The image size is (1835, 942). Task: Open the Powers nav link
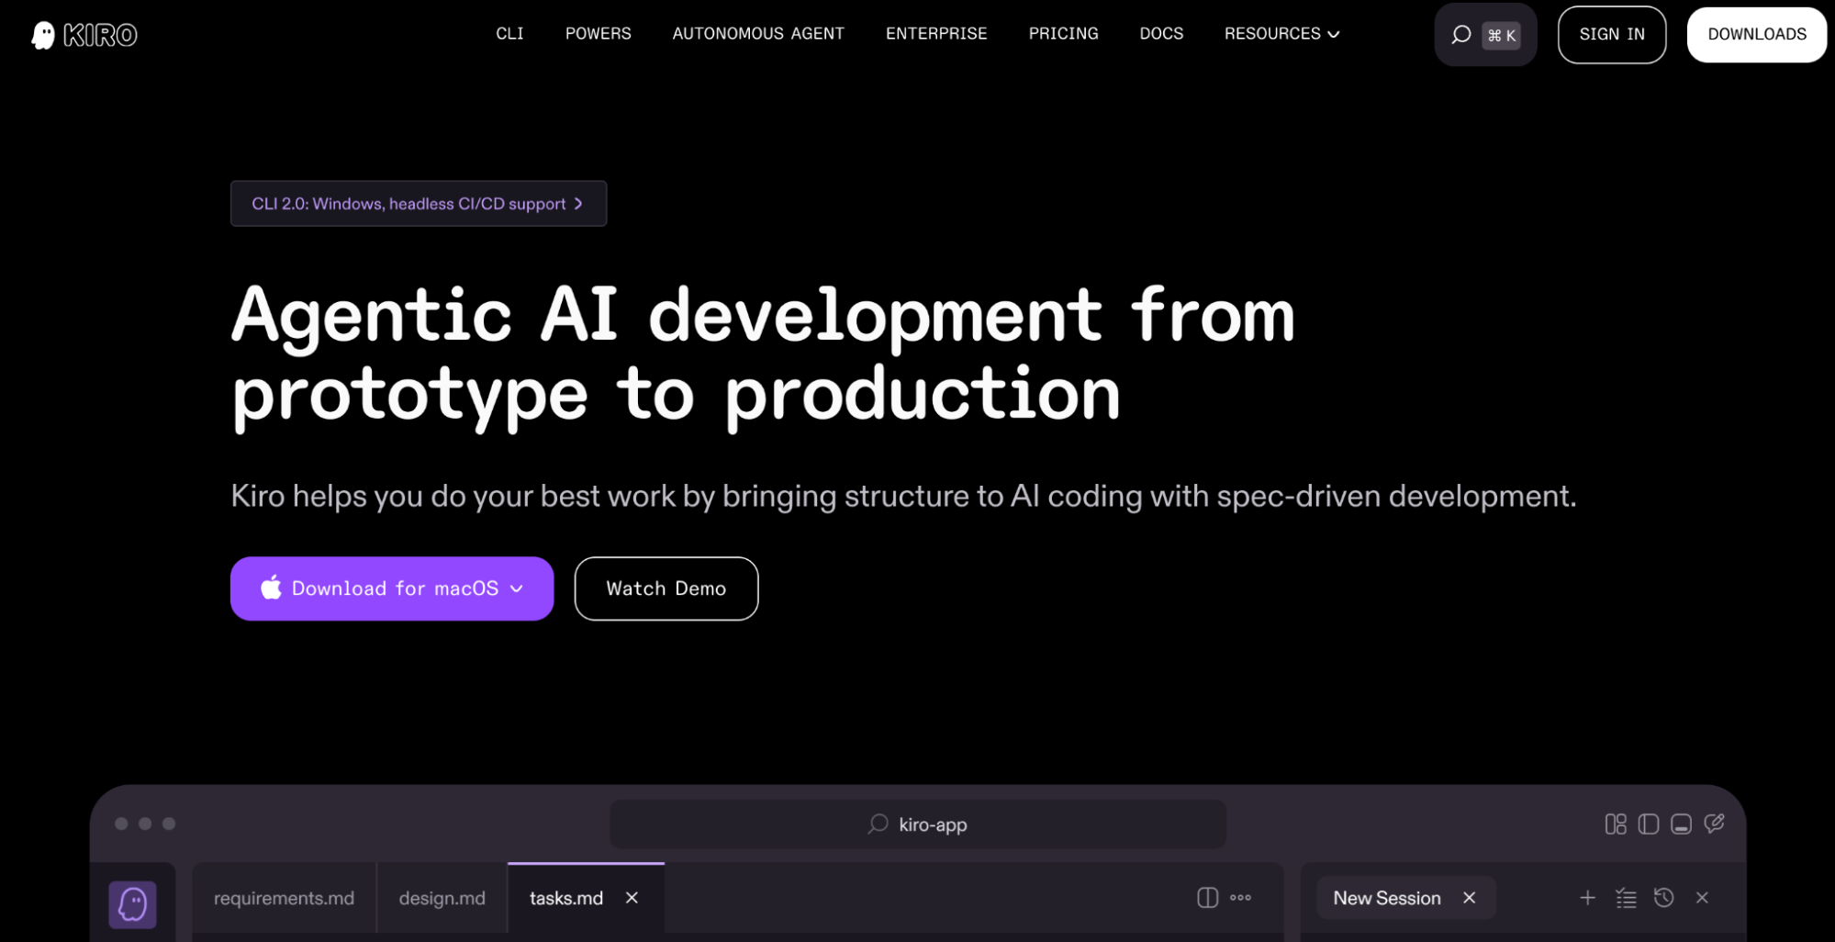[598, 34]
